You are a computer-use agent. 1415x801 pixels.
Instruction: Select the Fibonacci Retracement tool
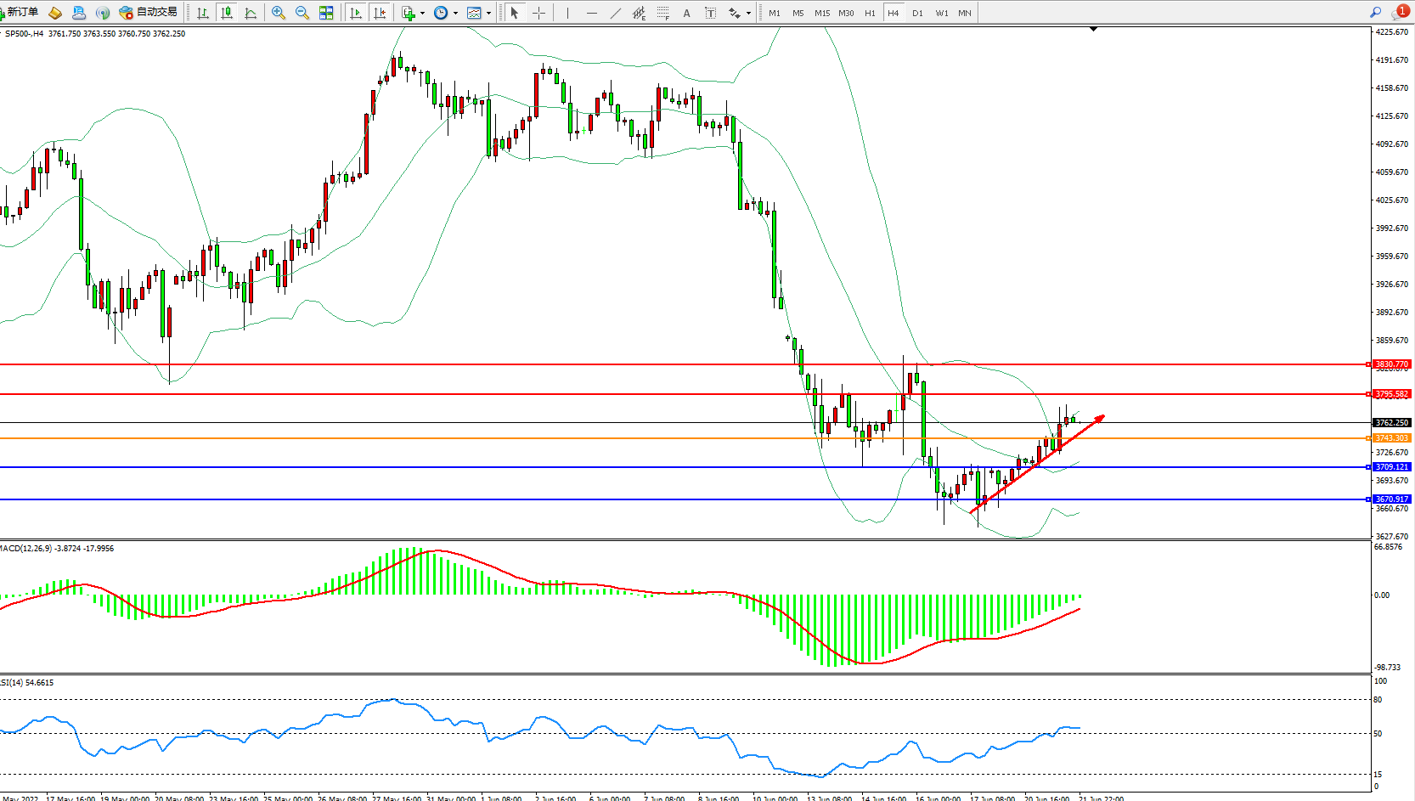point(662,13)
